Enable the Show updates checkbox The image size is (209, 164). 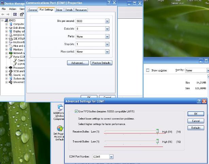click(x=148, y=70)
